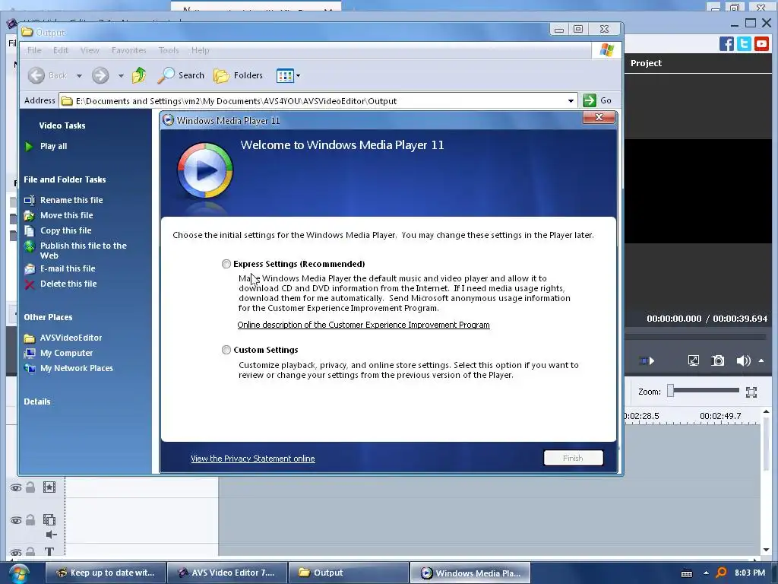This screenshot has height=584, width=778.
Task: Click the snapshot camera icon
Action: tap(717, 360)
